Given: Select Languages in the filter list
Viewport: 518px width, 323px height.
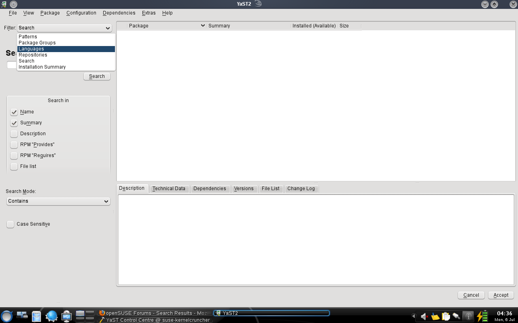Looking at the screenshot, I should coord(66,49).
